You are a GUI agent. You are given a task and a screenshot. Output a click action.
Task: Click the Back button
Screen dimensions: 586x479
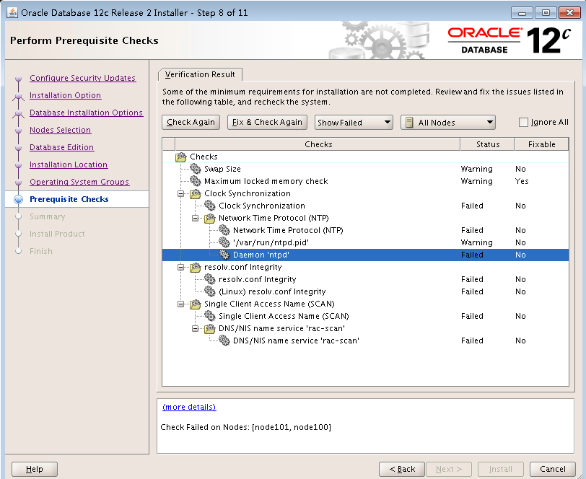tap(402, 469)
